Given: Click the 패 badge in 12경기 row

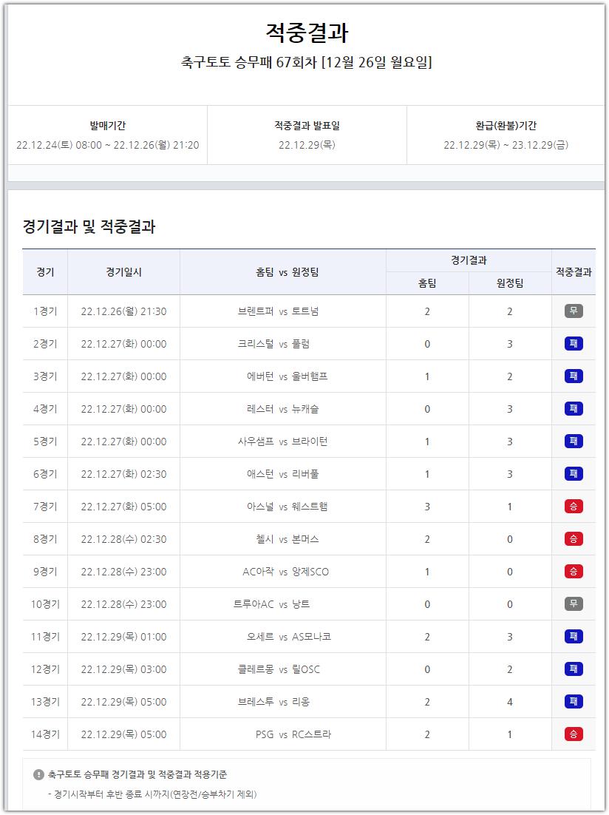Looking at the screenshot, I should coord(573,669).
